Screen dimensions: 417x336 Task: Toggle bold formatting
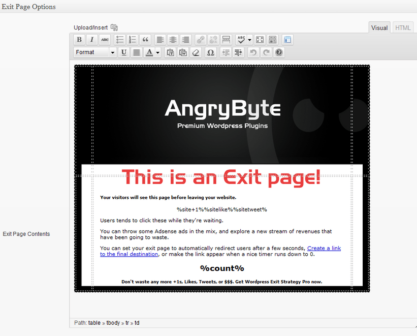point(79,40)
